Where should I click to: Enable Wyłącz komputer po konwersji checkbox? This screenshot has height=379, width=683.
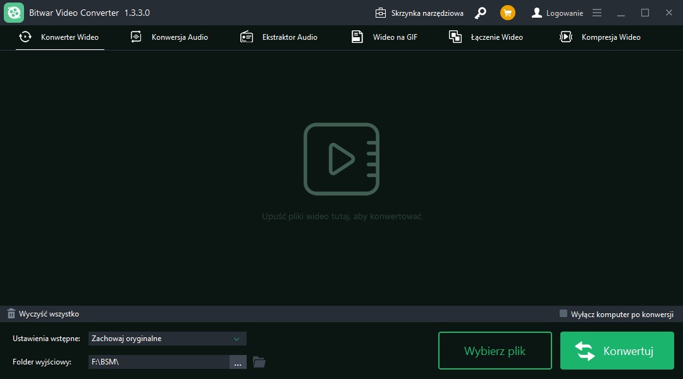[563, 313]
